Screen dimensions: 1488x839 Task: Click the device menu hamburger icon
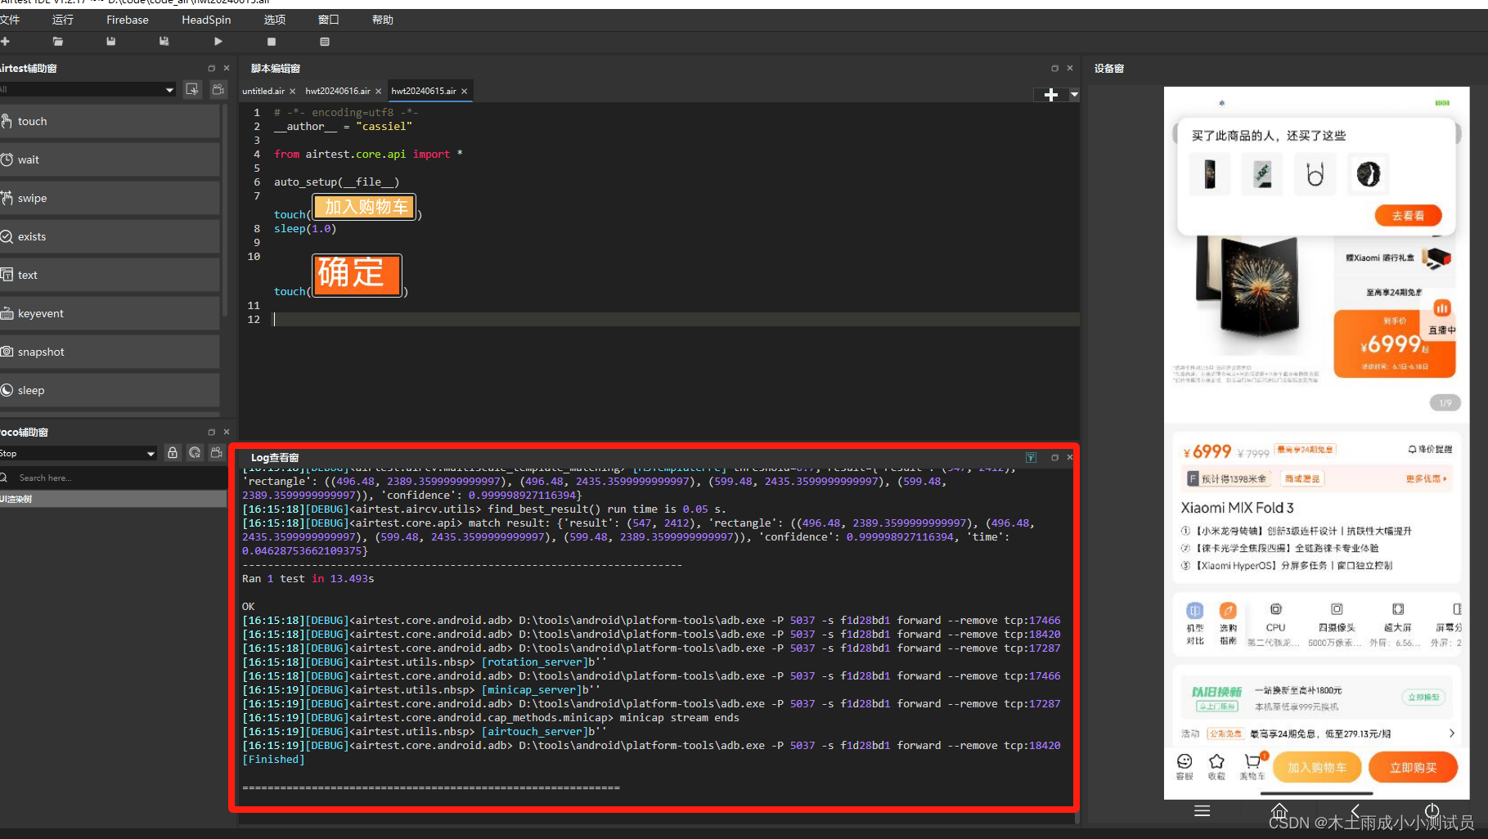click(x=1202, y=811)
